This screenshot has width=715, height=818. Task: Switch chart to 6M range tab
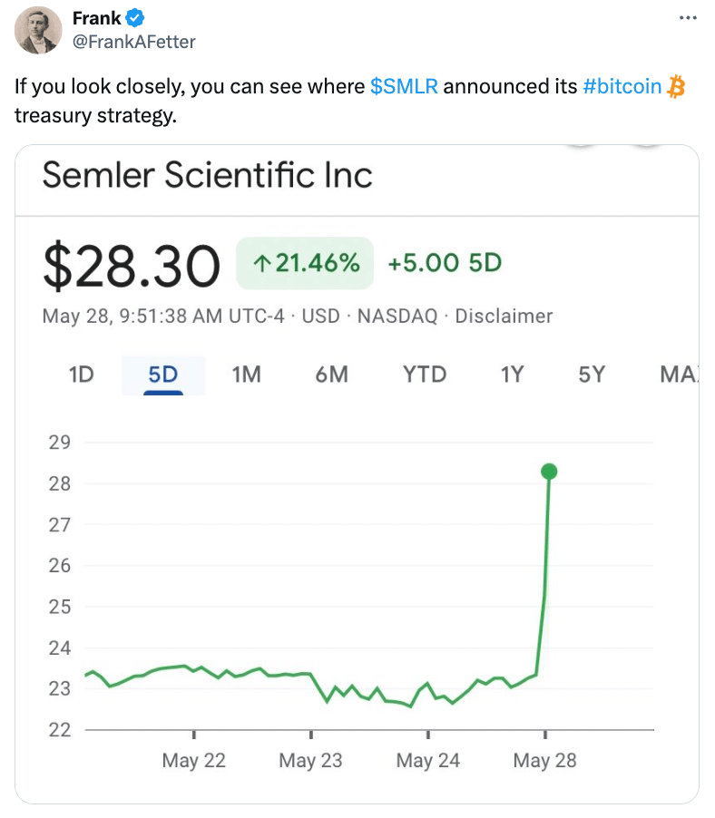[331, 374]
